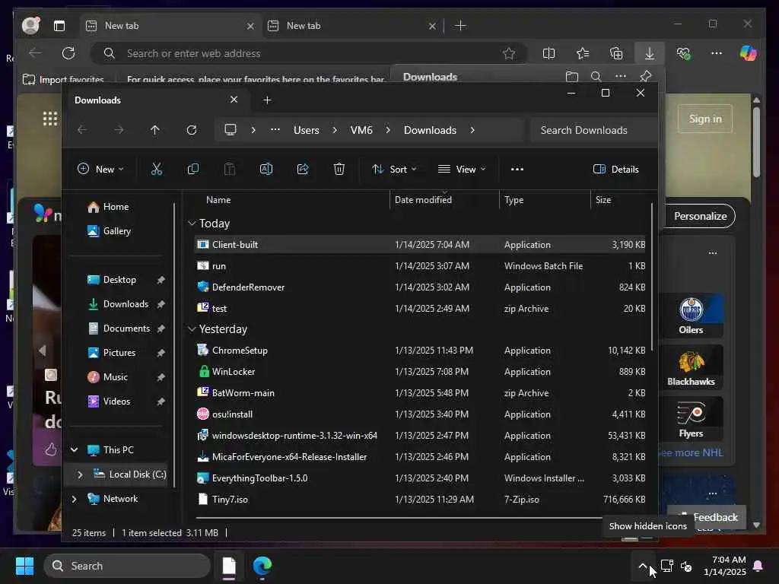Click Import favorites in Edge bar

[x=64, y=79]
